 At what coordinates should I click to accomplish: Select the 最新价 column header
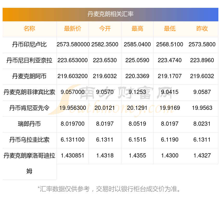point(73,29)
